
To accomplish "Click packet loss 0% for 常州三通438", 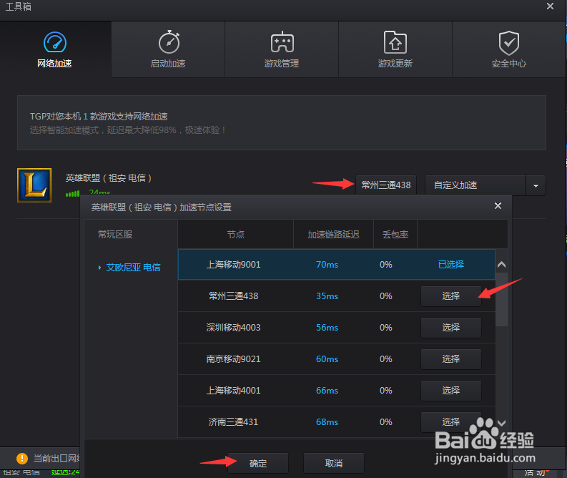I will (x=386, y=296).
